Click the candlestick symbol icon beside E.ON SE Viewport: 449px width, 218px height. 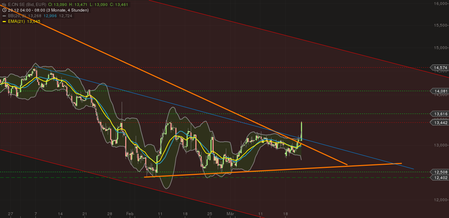coord(4,5)
